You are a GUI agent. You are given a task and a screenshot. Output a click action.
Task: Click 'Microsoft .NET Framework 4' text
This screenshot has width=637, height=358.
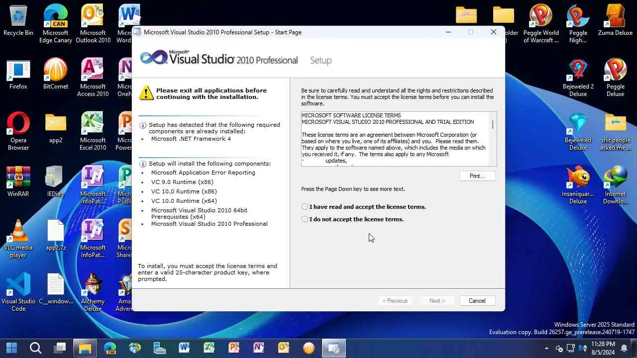[x=191, y=139]
